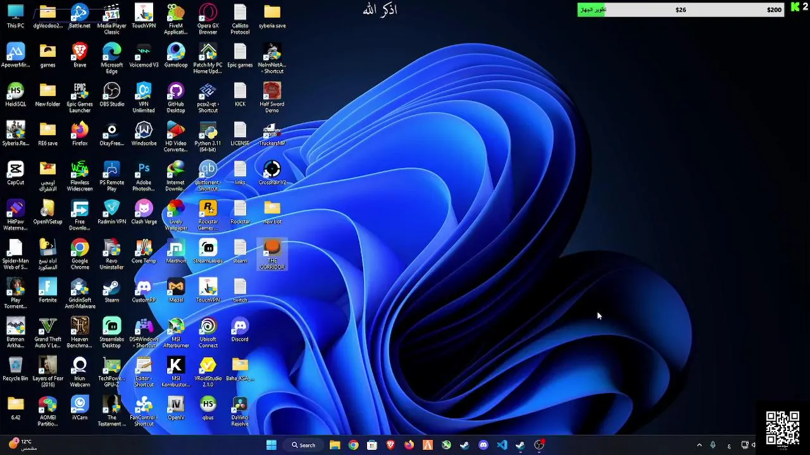Screen dimensions: 810x455
Task: Select the AOMEI Partition shortcut
Action: pos(47,411)
